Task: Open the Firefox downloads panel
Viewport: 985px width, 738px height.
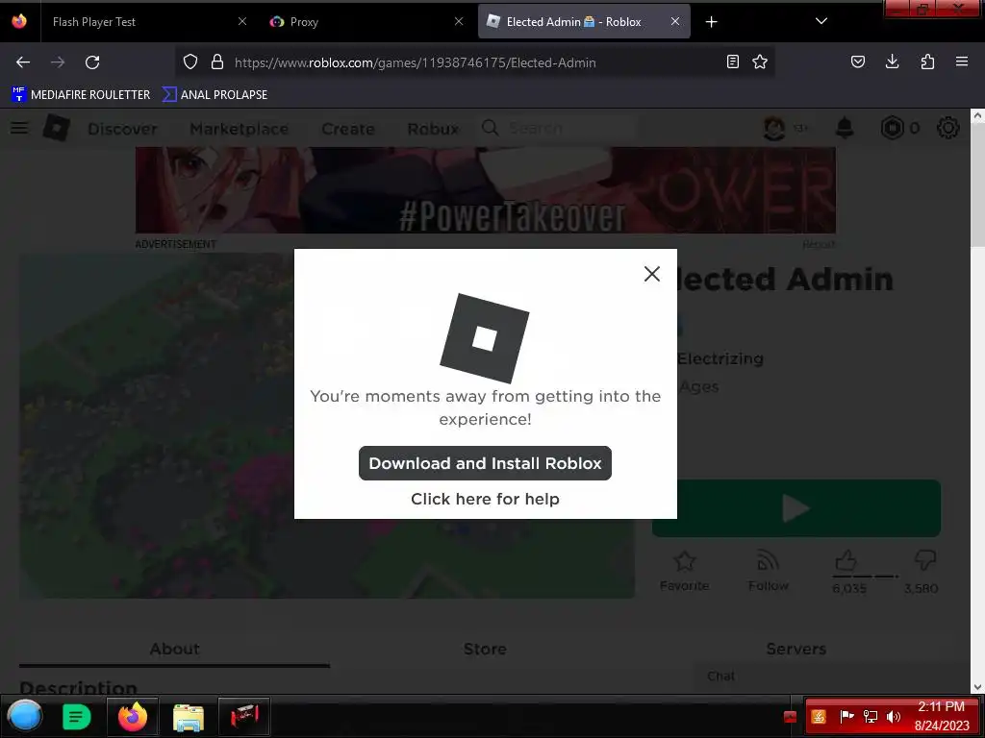Action: pyautogui.click(x=892, y=61)
